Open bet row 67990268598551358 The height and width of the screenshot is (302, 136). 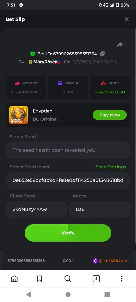68,261
